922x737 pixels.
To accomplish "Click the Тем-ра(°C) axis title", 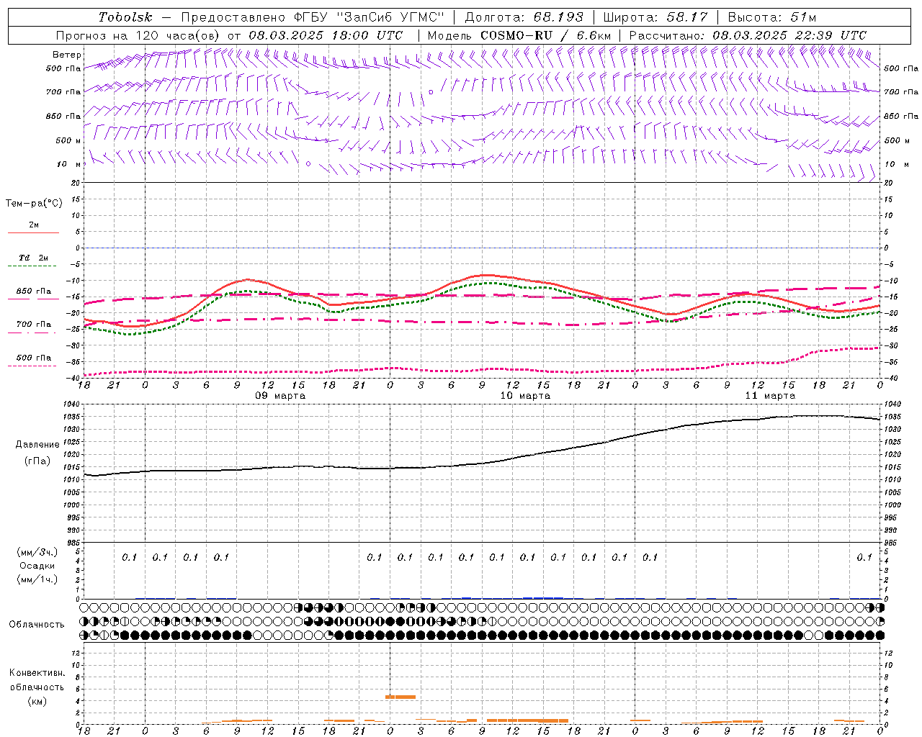I will coord(34,204).
